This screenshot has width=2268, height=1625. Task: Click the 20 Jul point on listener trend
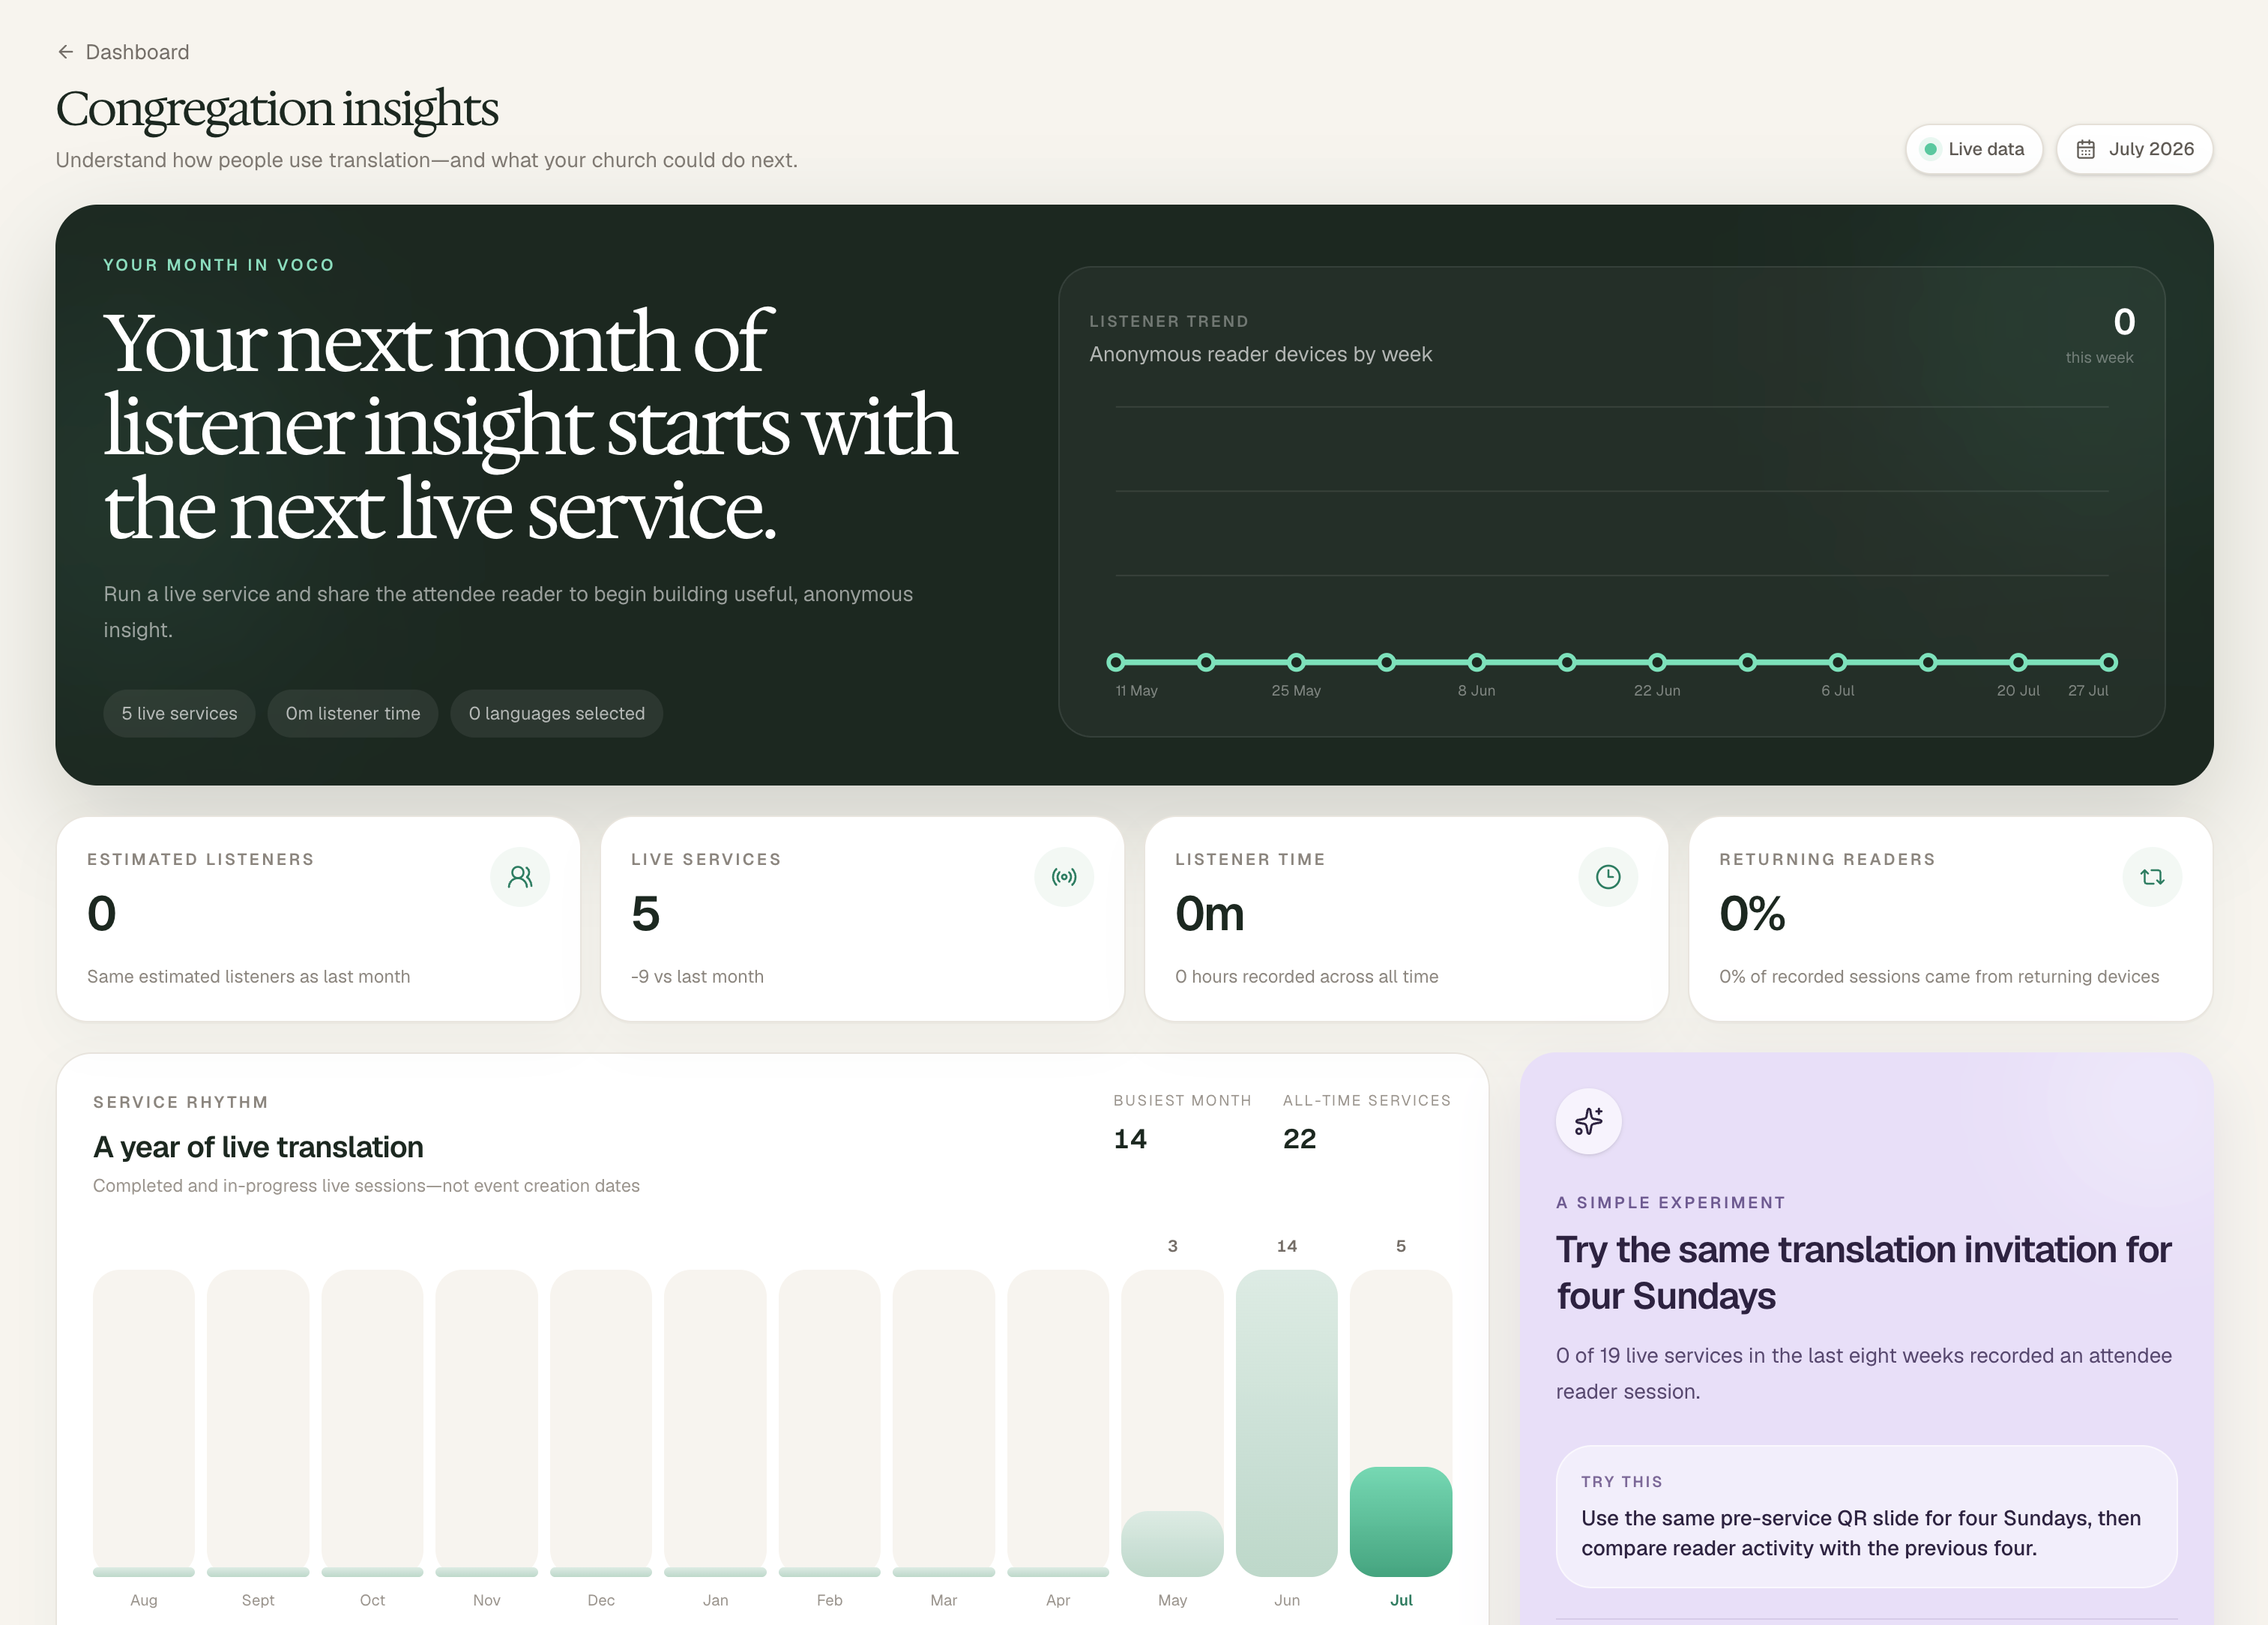[2018, 662]
